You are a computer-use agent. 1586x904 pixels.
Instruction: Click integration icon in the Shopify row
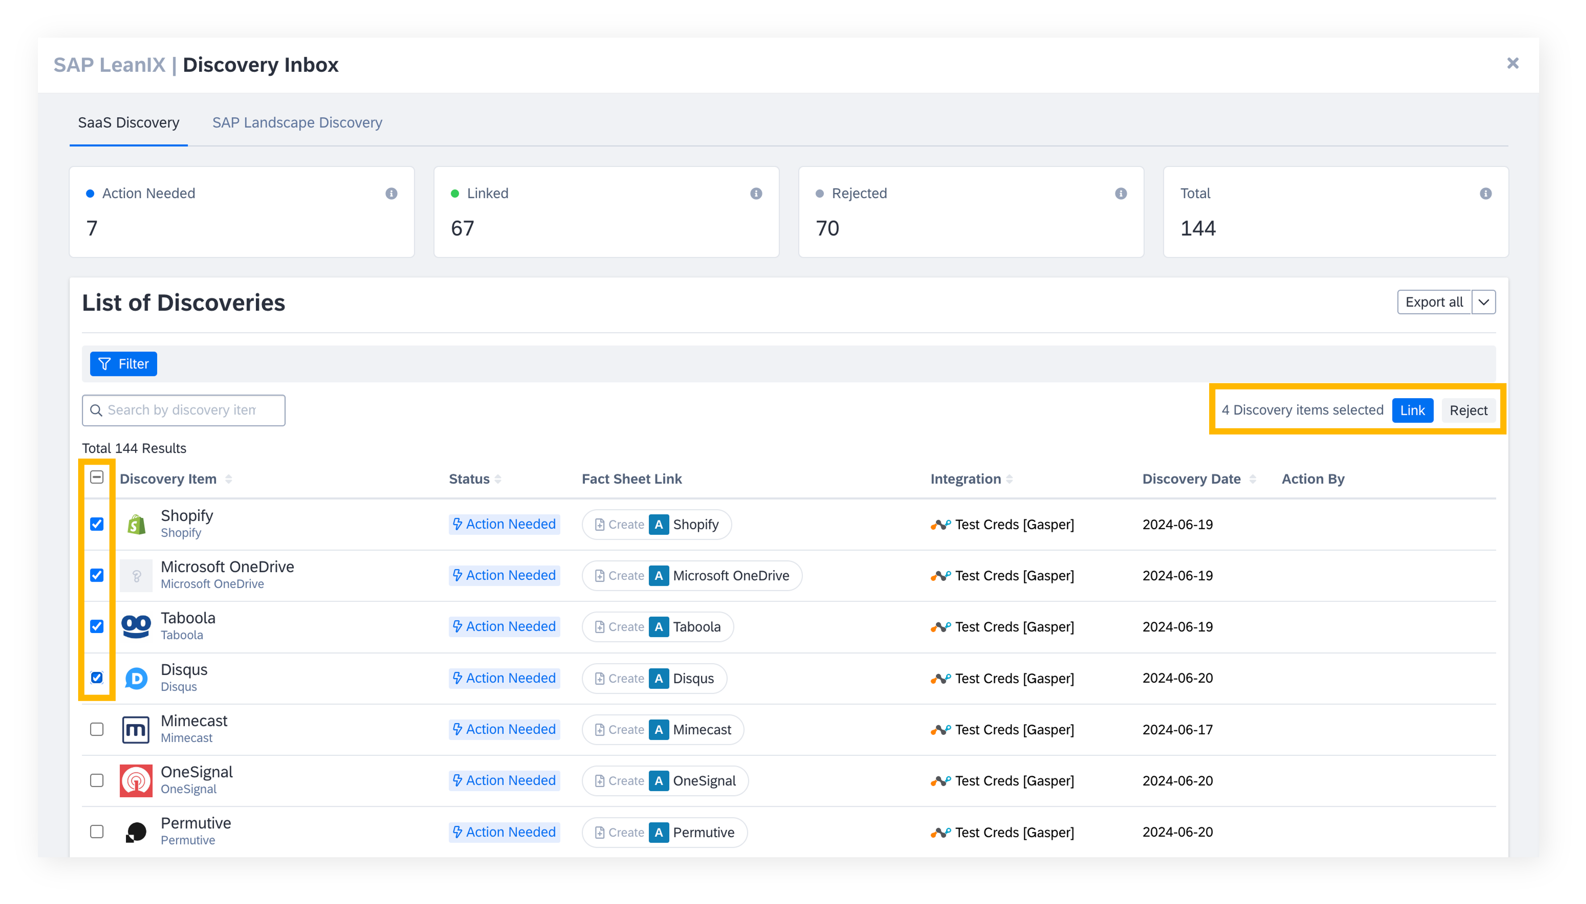[940, 525]
